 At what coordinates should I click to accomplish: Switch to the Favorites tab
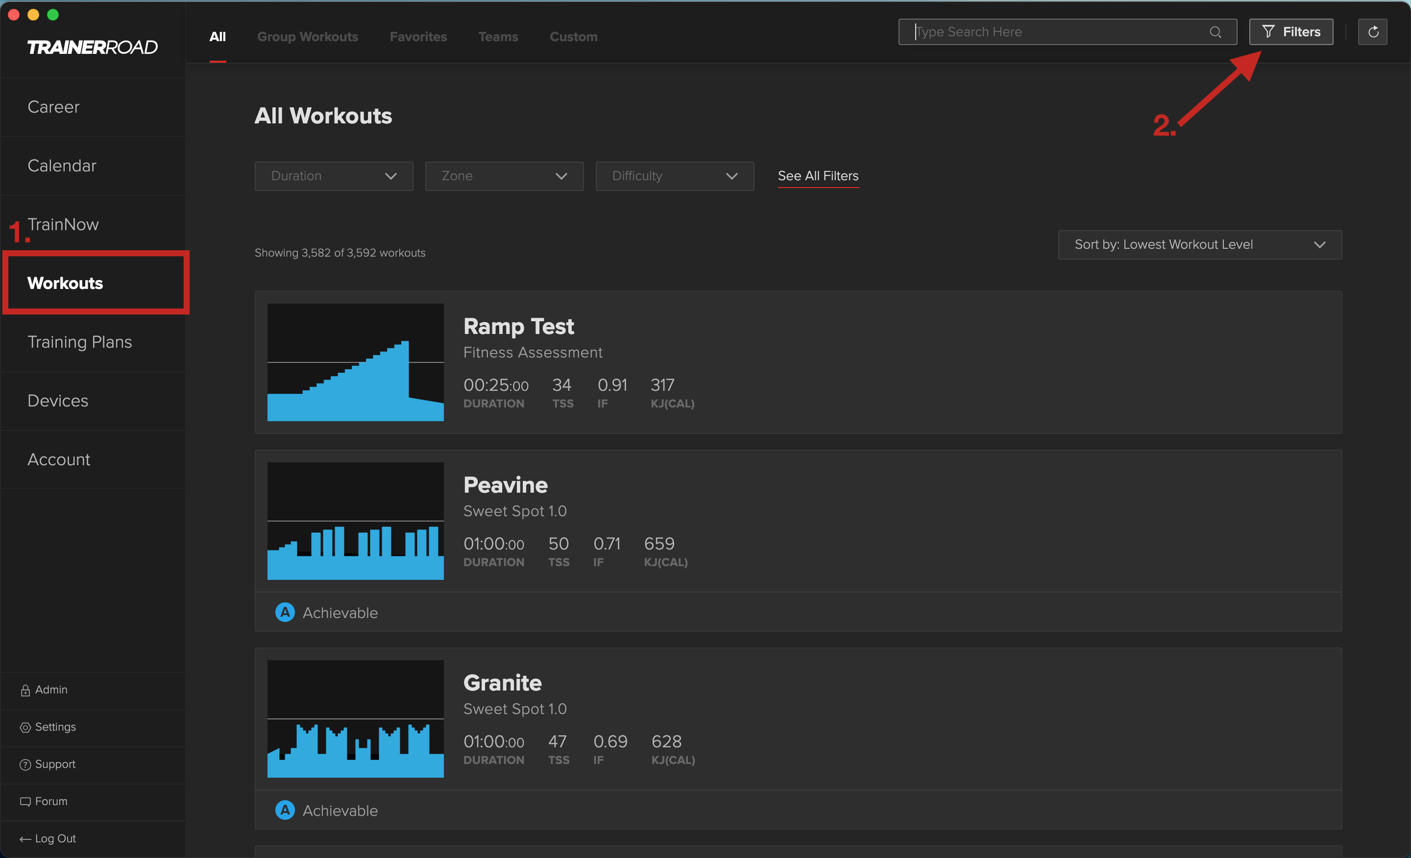click(418, 37)
